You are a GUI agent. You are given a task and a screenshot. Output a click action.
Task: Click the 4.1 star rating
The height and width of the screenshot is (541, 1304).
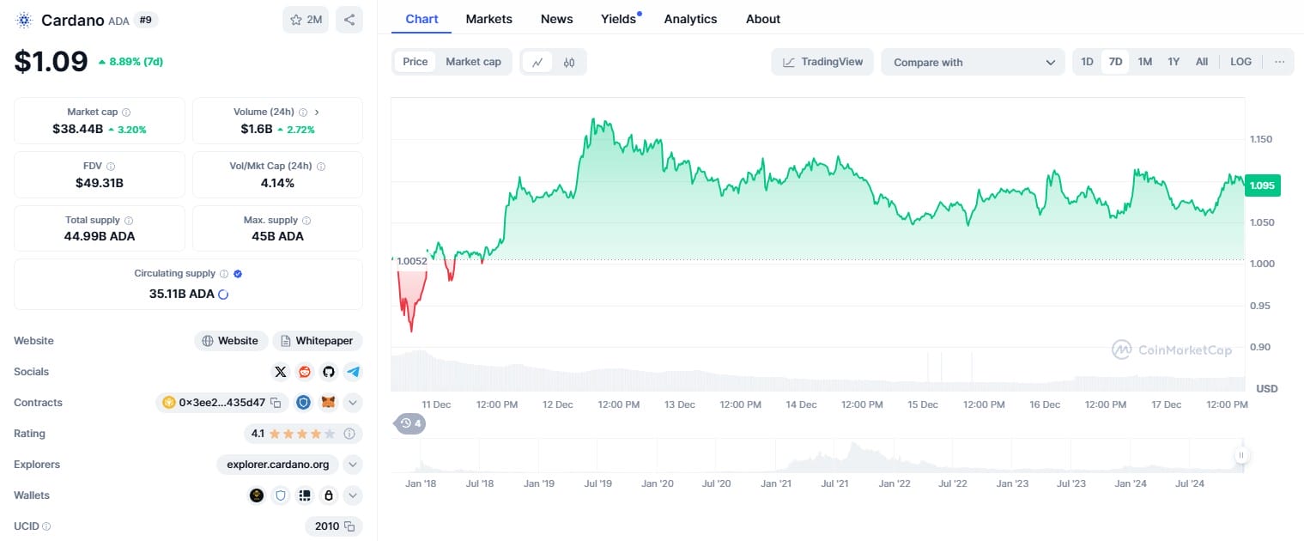302,434
